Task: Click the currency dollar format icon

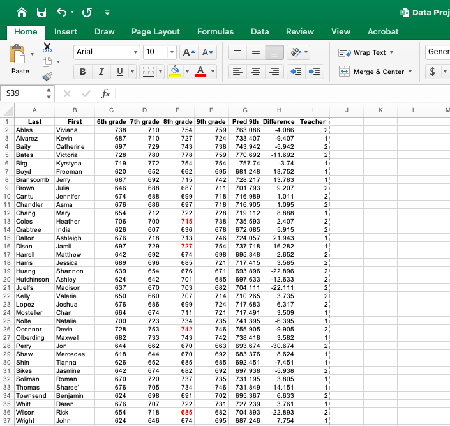Action: click(432, 72)
